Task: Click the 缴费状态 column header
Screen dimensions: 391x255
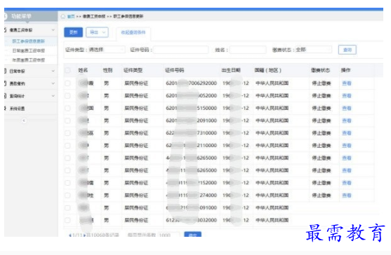Action: pyautogui.click(x=320, y=70)
